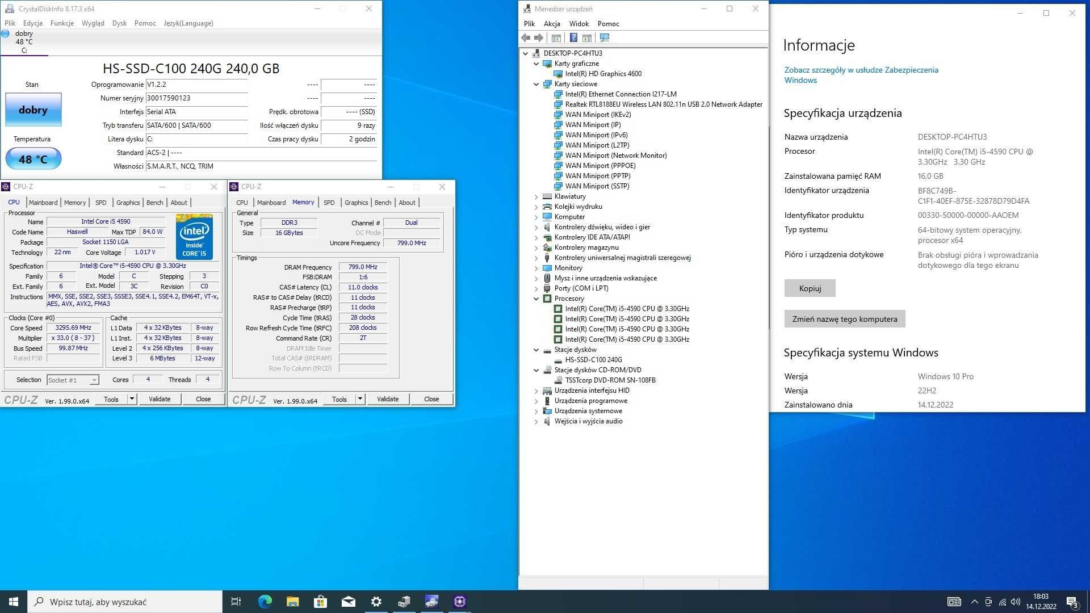Image resolution: width=1090 pixels, height=613 pixels.
Task: Expand Klawiatury node
Action: click(x=536, y=196)
